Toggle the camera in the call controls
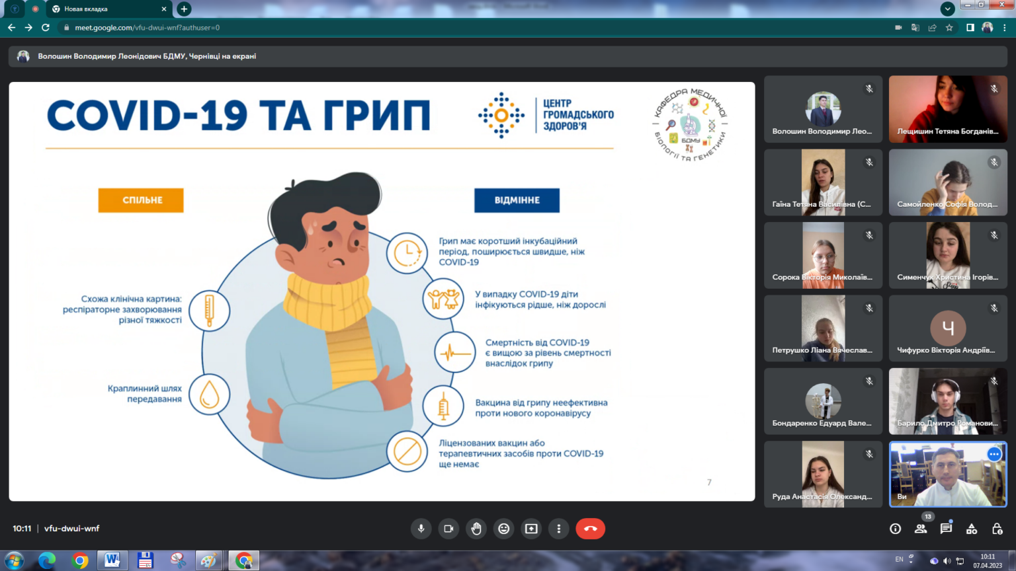Screen dimensions: 1016x571 [x=448, y=529]
